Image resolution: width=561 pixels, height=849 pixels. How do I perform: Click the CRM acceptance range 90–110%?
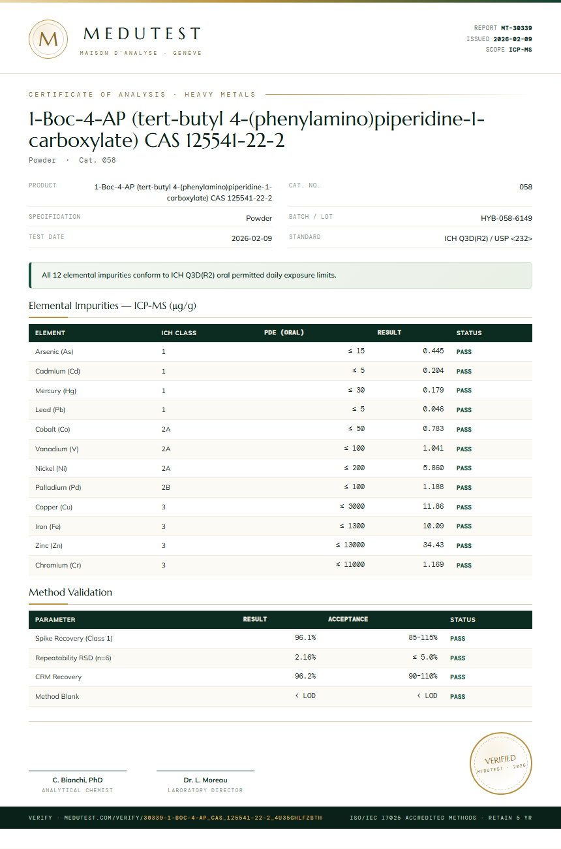click(x=423, y=677)
